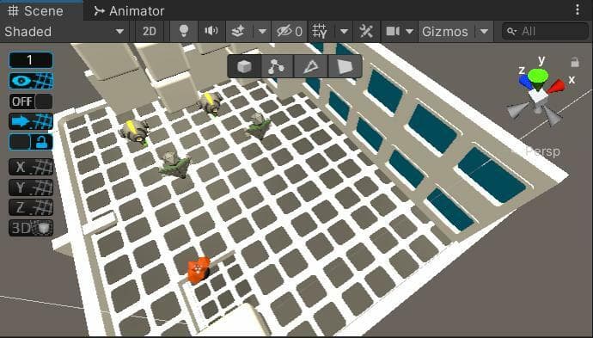Viewport: 593px width, 338px height.
Task: Select ProBuilder vertex selection mode
Action: (278, 66)
